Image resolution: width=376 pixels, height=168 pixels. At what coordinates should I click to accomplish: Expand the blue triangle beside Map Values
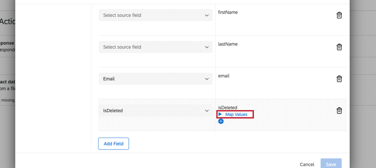[x=220, y=115]
